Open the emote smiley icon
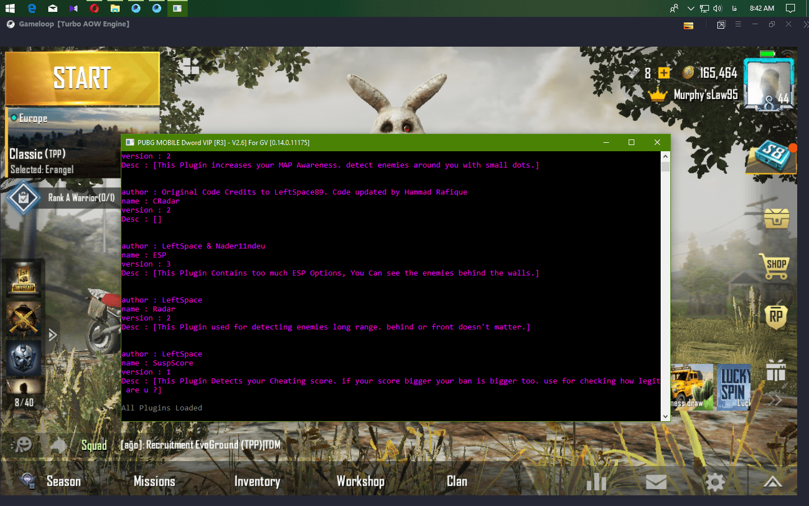Image resolution: width=809 pixels, height=506 pixels. [x=23, y=445]
